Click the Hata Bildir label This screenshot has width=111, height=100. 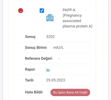coord(34,92)
